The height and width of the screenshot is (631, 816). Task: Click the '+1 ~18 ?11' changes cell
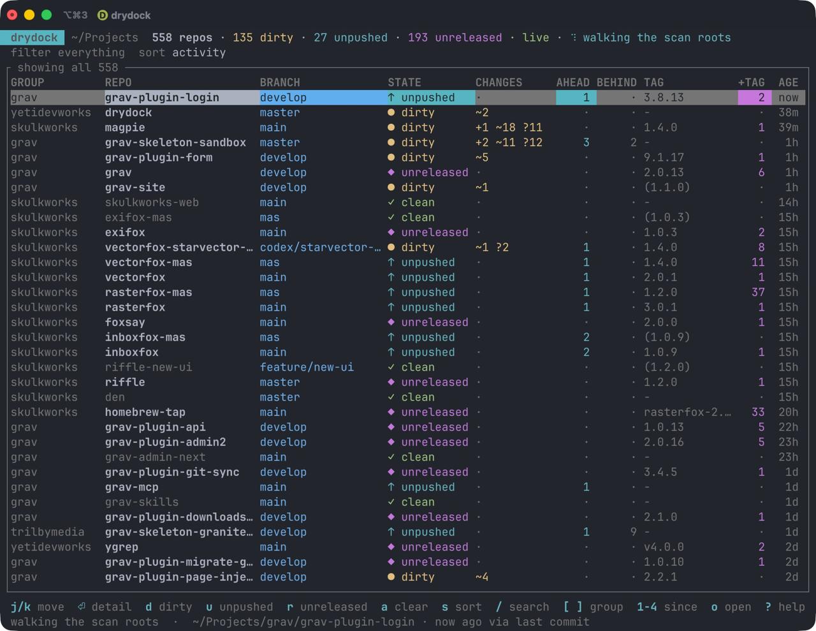click(x=509, y=128)
